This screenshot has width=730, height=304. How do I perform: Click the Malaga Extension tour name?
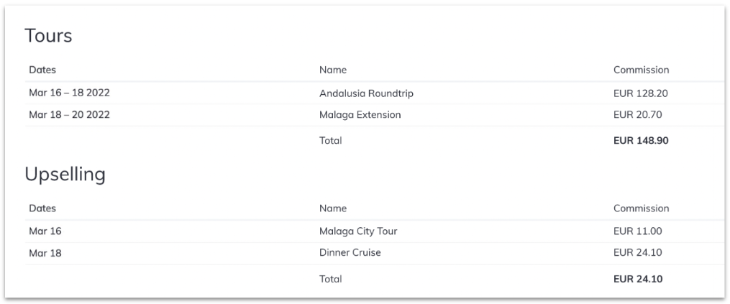(x=360, y=115)
